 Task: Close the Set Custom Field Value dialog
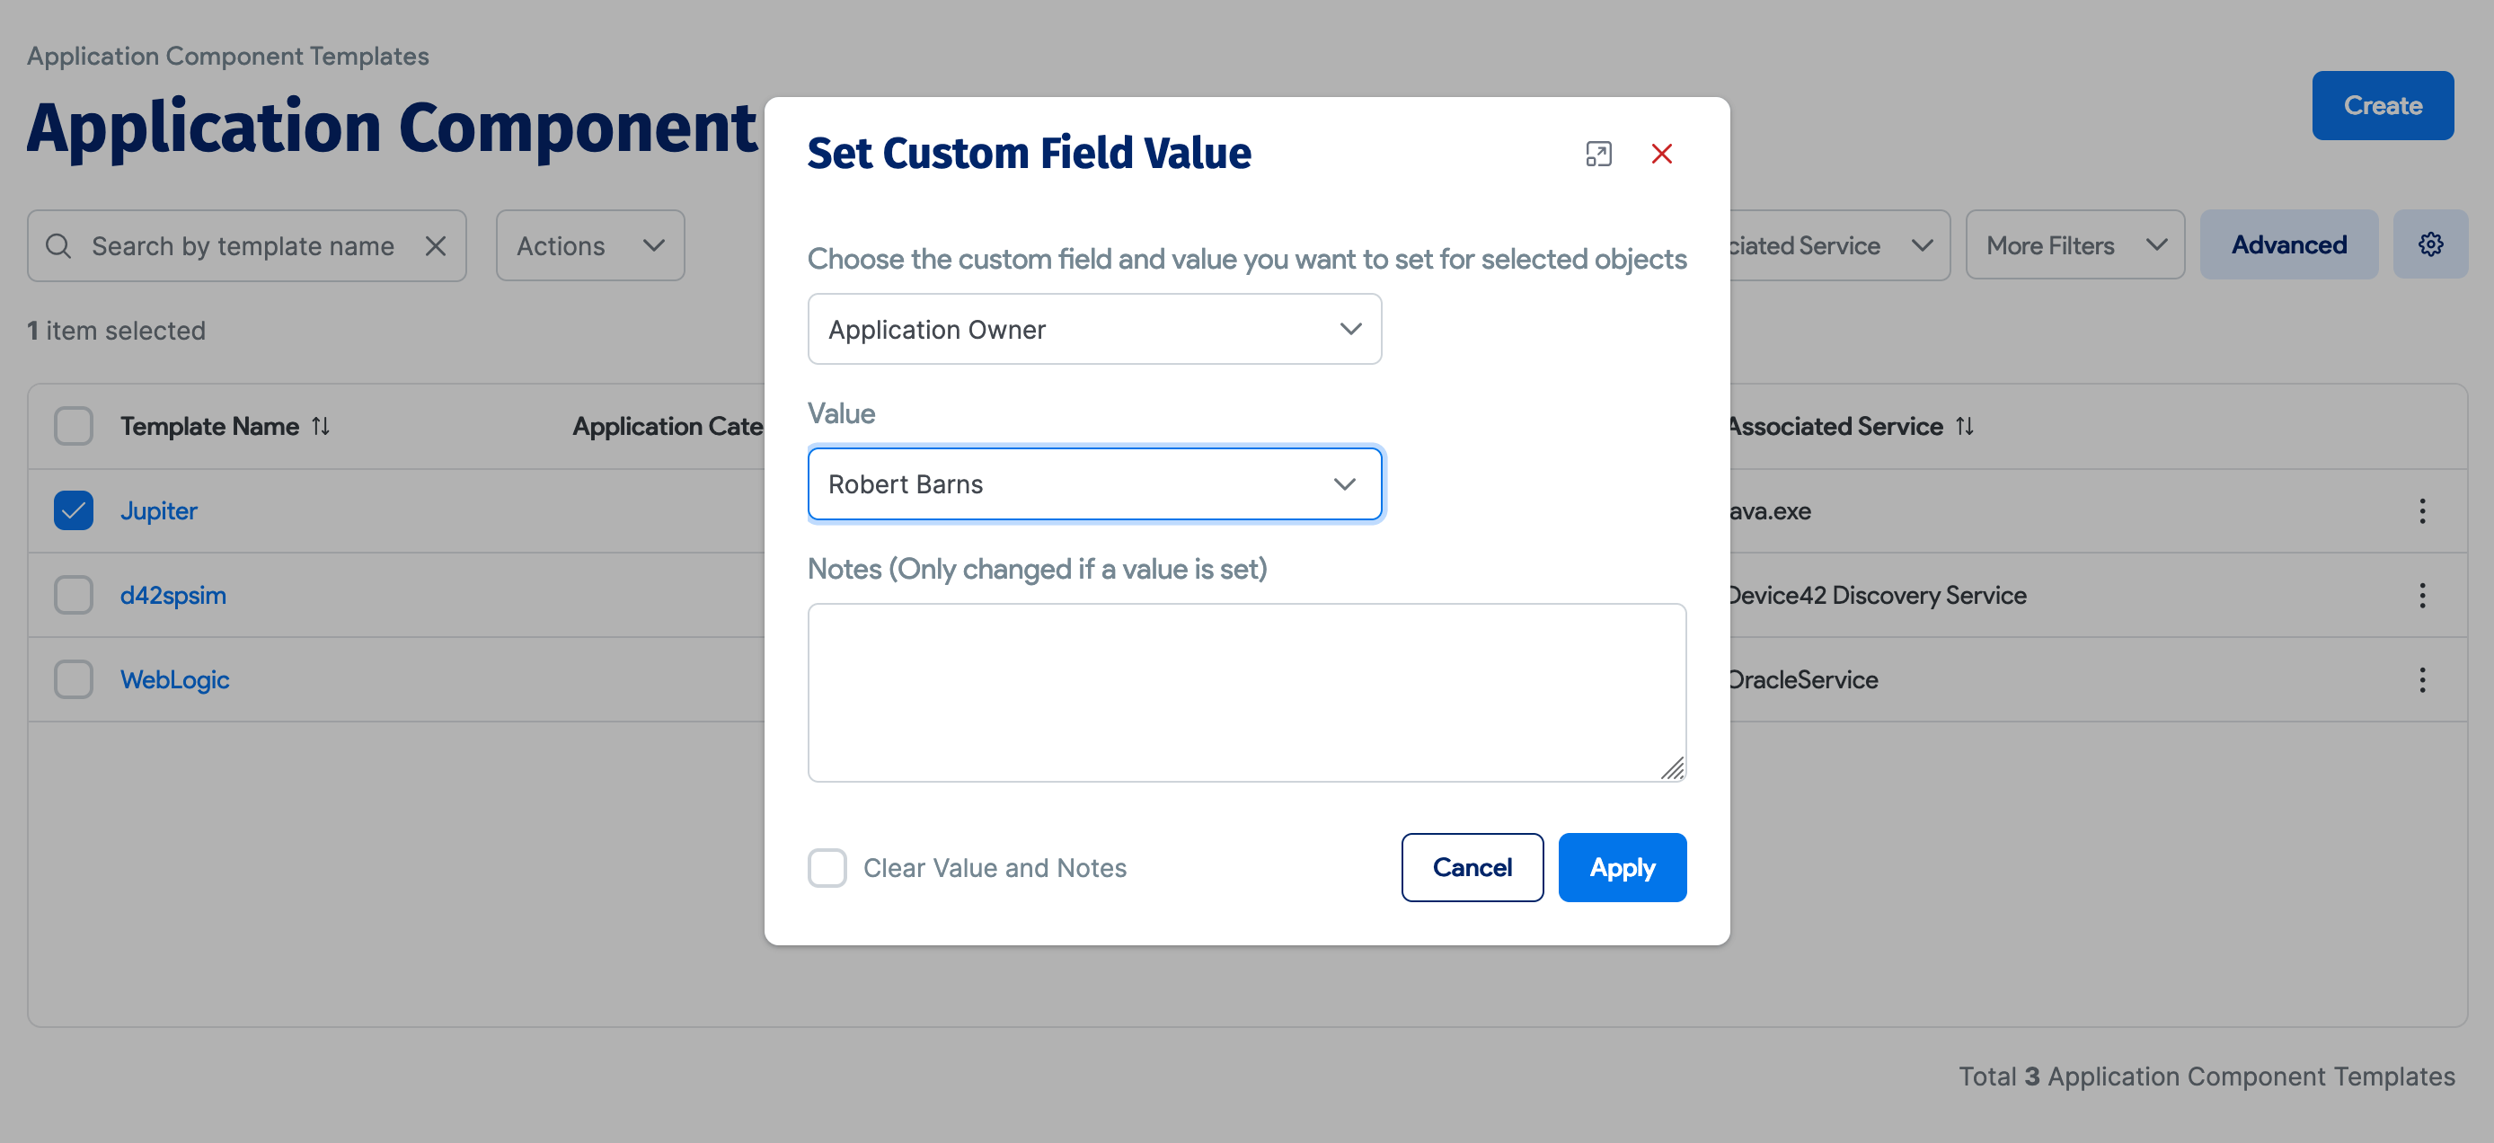1662,153
